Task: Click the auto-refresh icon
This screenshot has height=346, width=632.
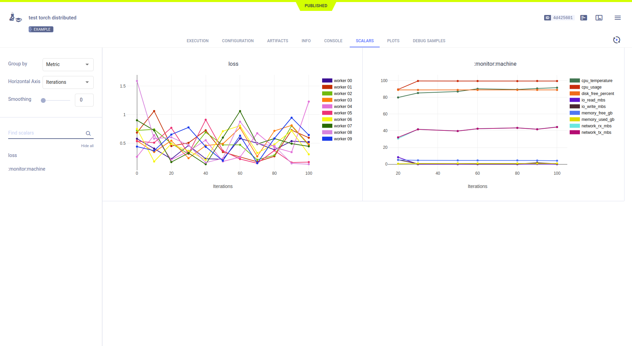Action: 616,40
